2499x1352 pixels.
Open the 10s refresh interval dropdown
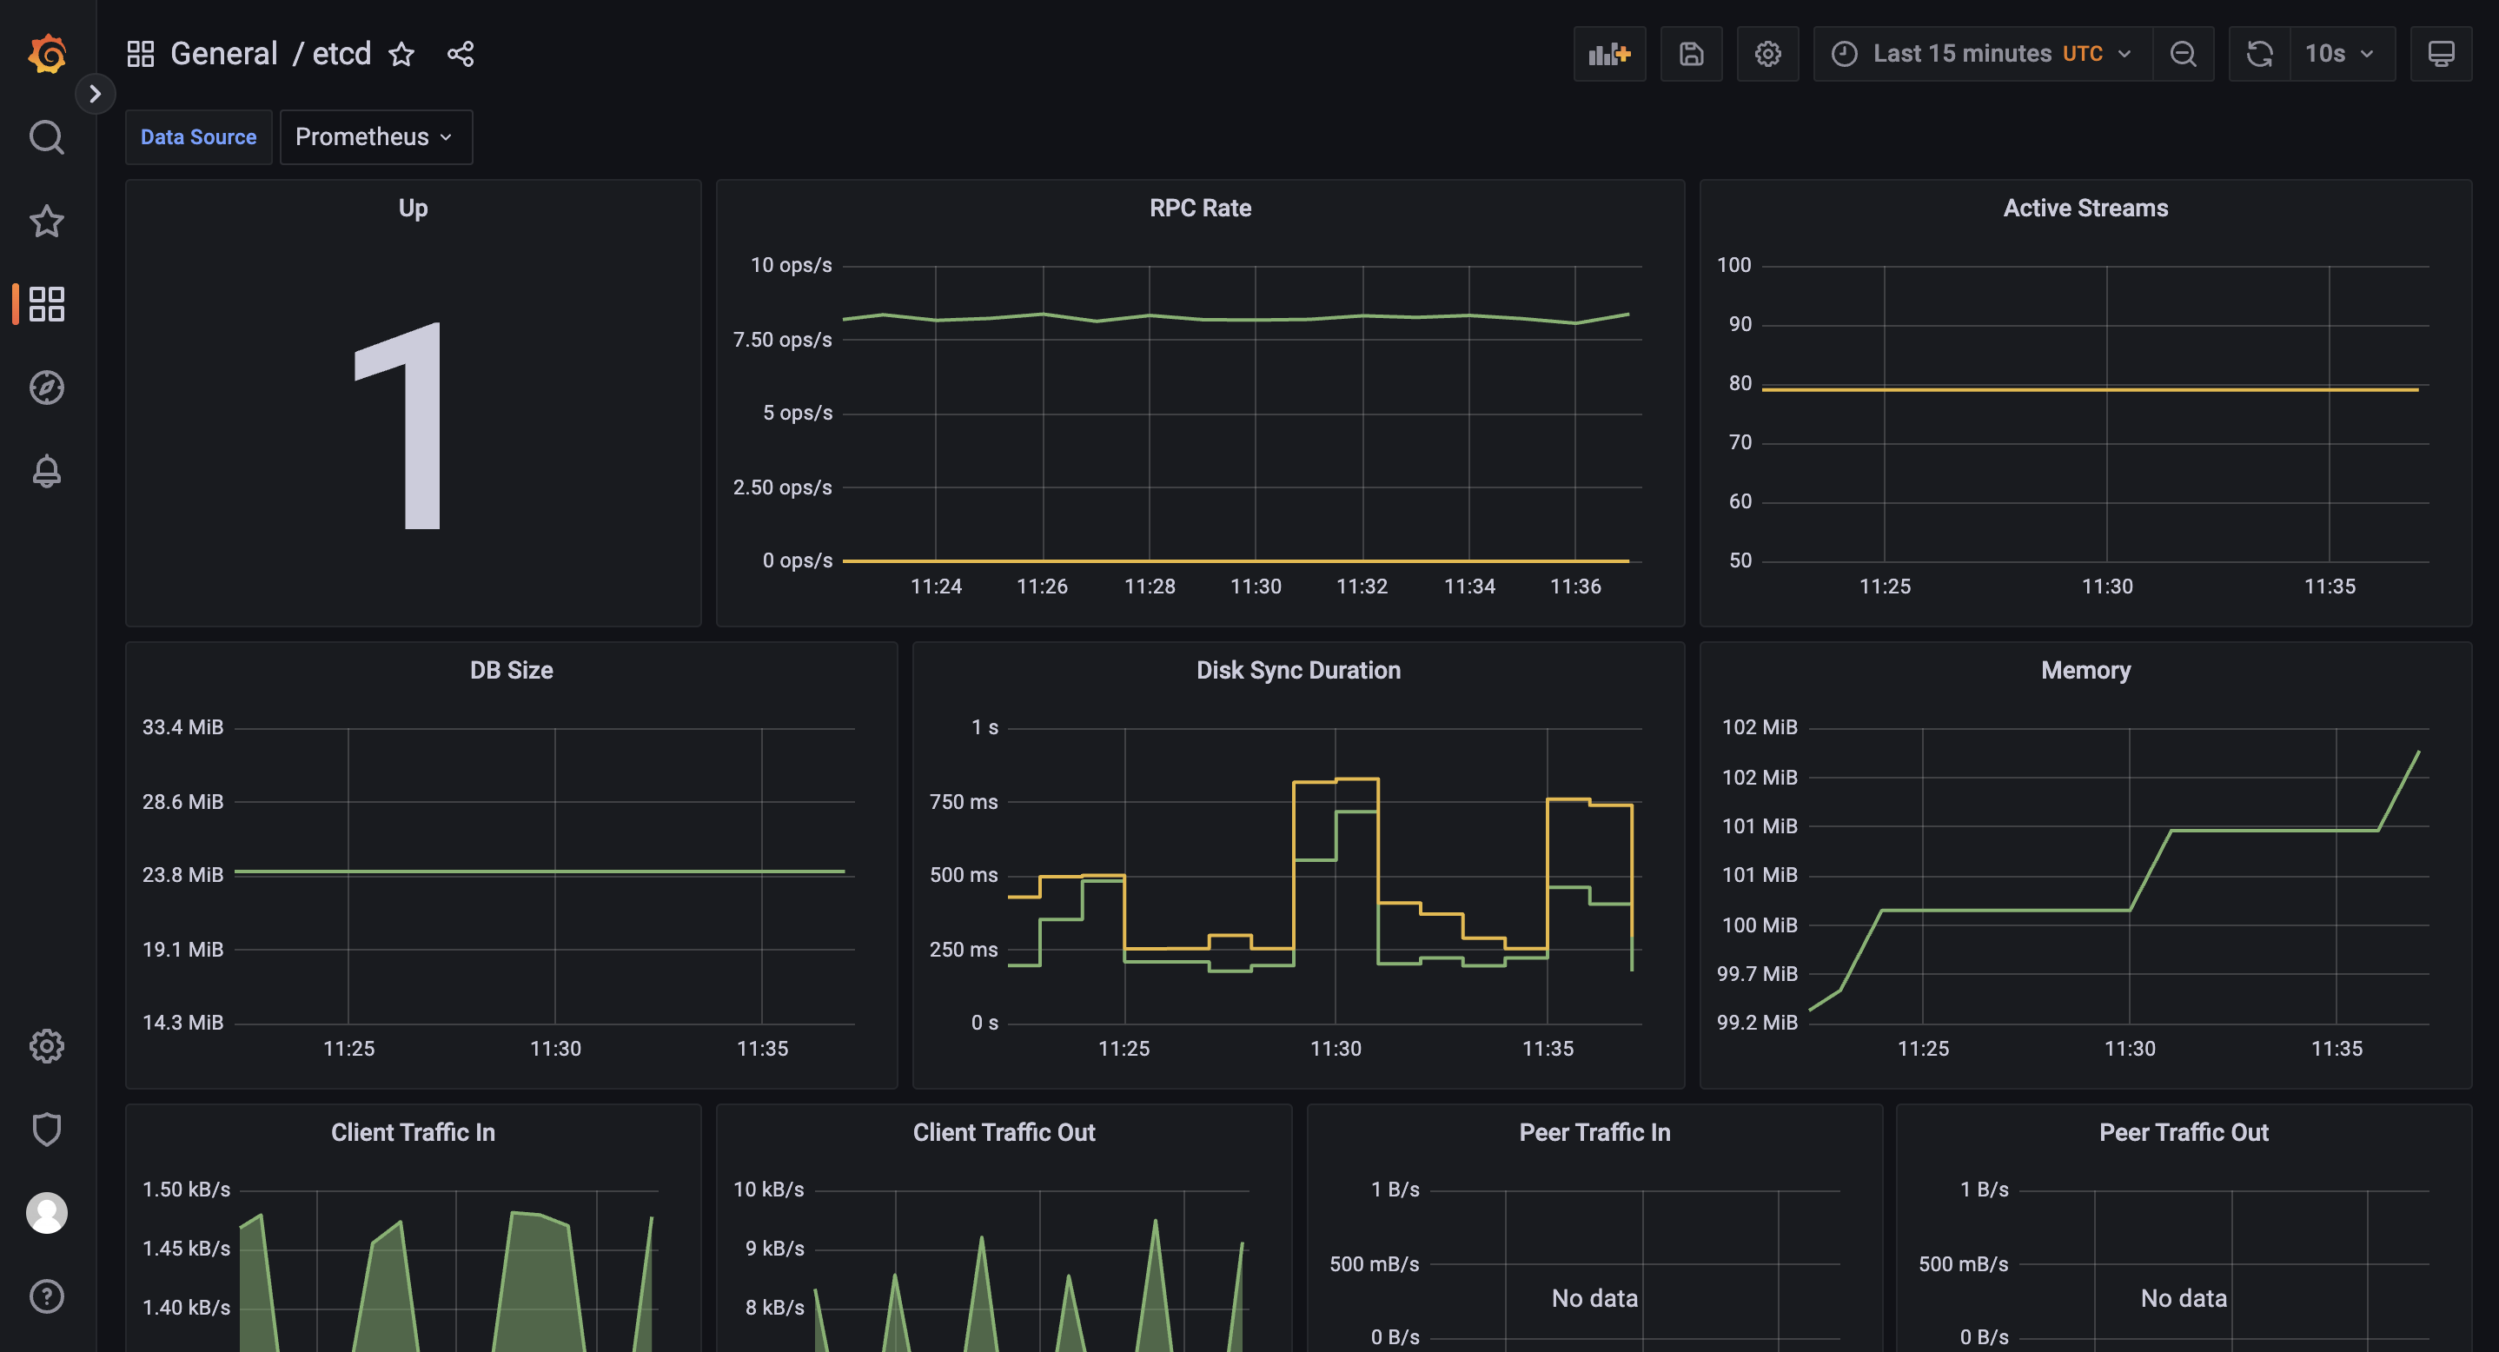coord(2341,53)
